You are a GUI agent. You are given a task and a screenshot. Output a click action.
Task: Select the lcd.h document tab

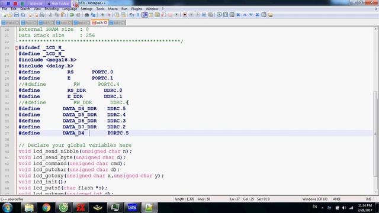click(x=99, y=22)
